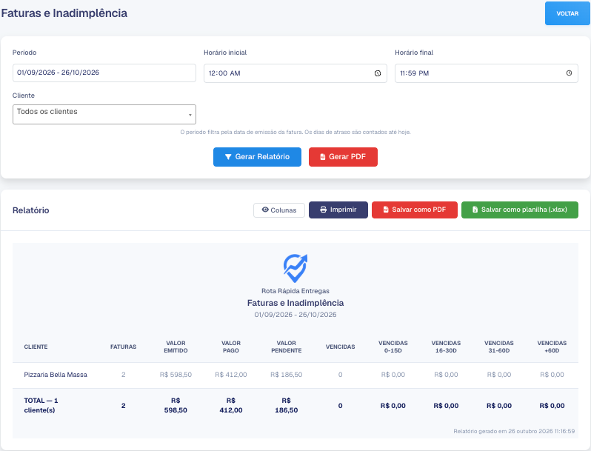Click the Faturas e Inadimplência page title
591x451 pixels.
[64, 13]
